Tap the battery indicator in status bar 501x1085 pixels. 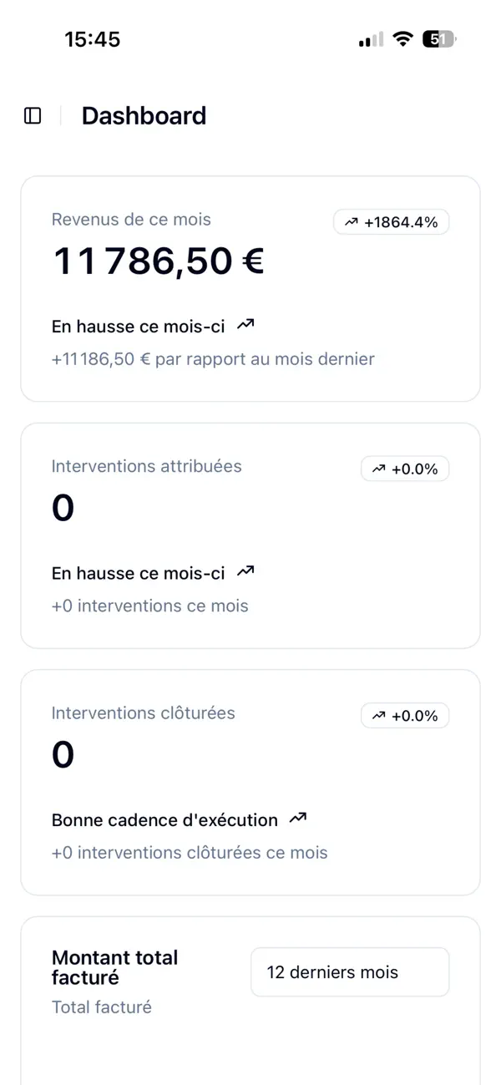tap(439, 38)
